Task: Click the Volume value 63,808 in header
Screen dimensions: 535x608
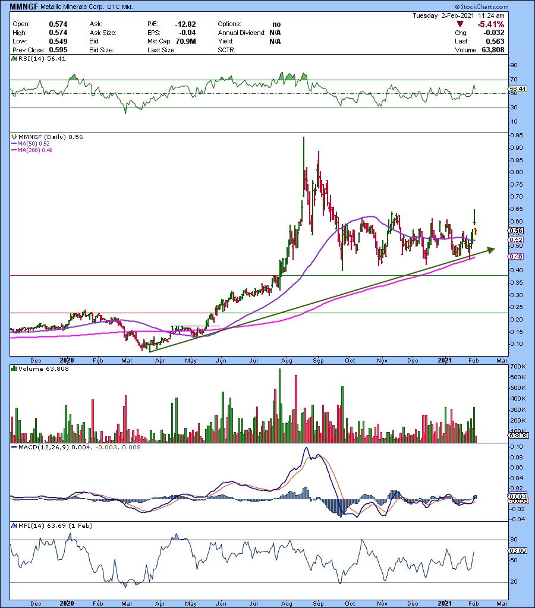Action: pyautogui.click(x=493, y=50)
